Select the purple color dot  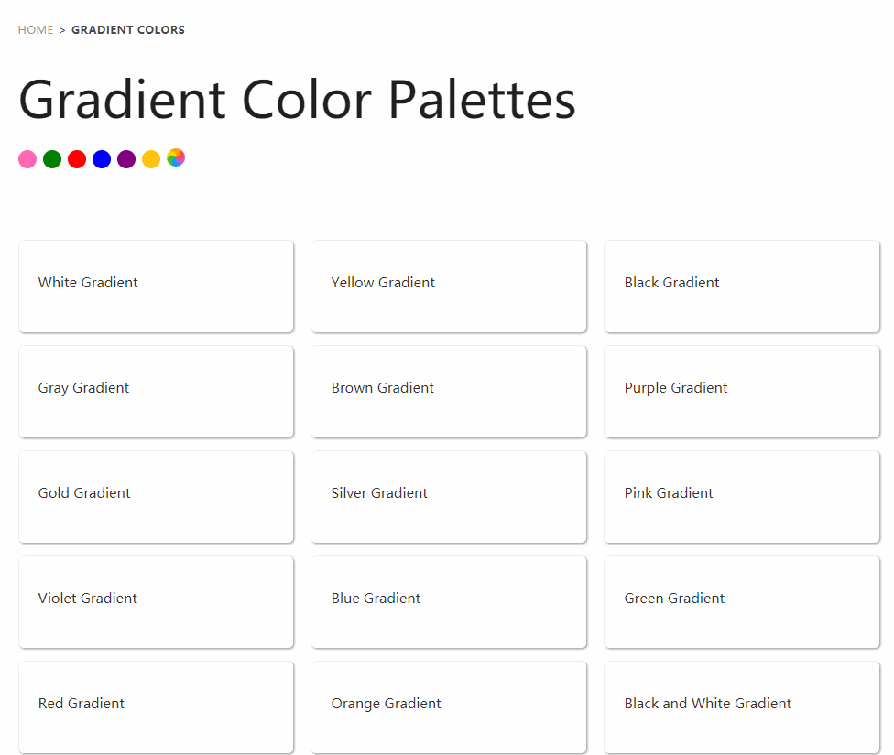click(x=126, y=159)
